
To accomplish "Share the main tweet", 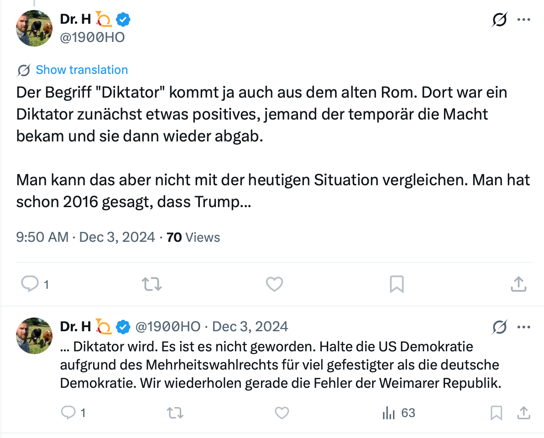I will 518,284.
